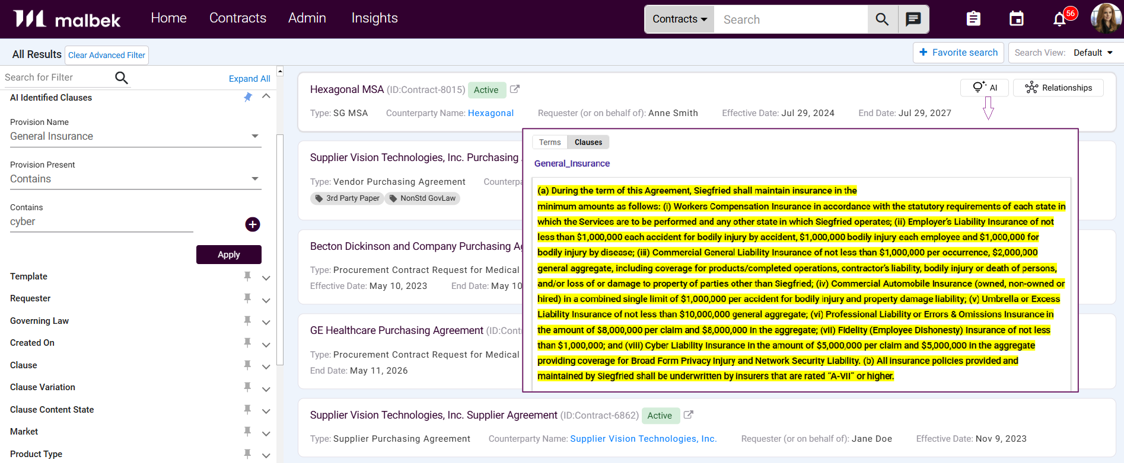Open the user profile avatar

pyautogui.click(x=1106, y=18)
